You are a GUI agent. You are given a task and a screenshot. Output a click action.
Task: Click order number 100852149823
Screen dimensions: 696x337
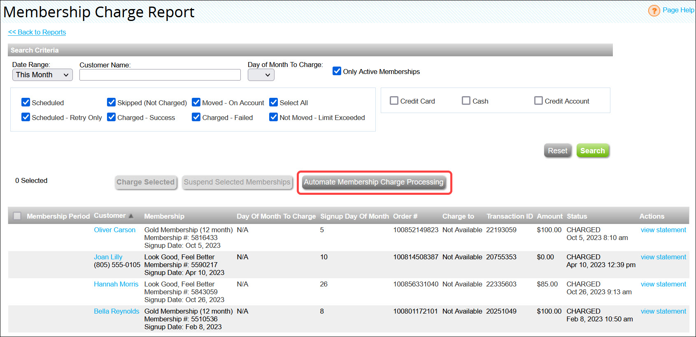click(x=416, y=230)
